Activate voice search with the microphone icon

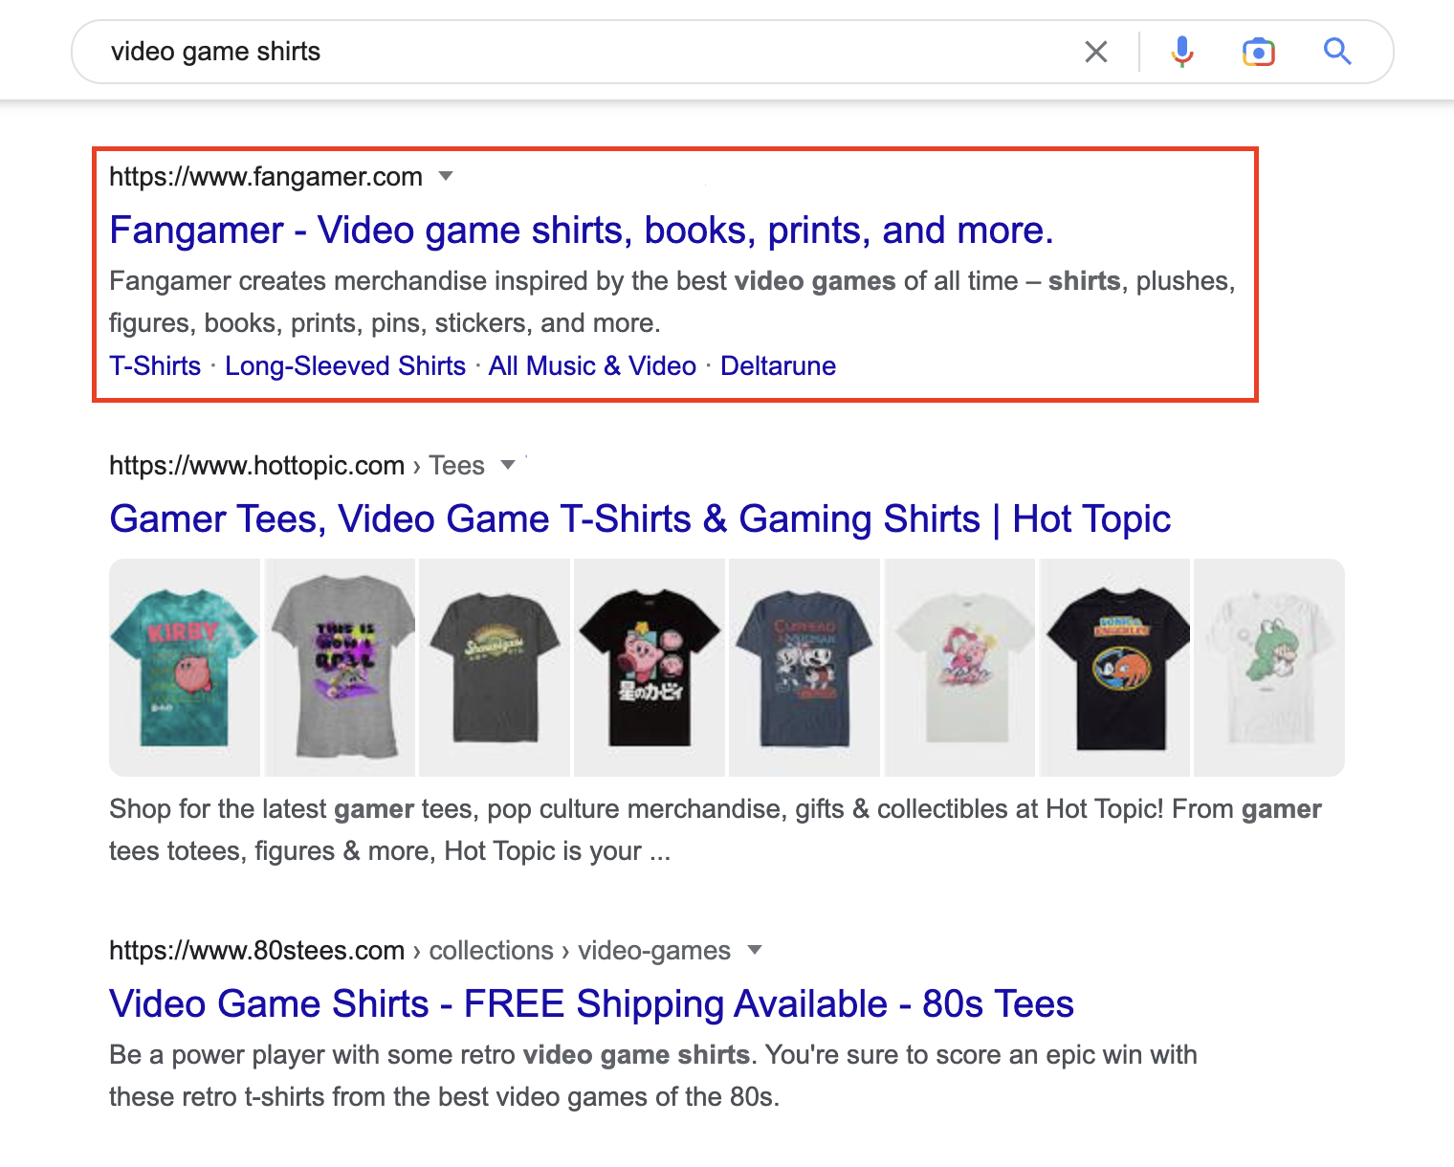[x=1182, y=51]
